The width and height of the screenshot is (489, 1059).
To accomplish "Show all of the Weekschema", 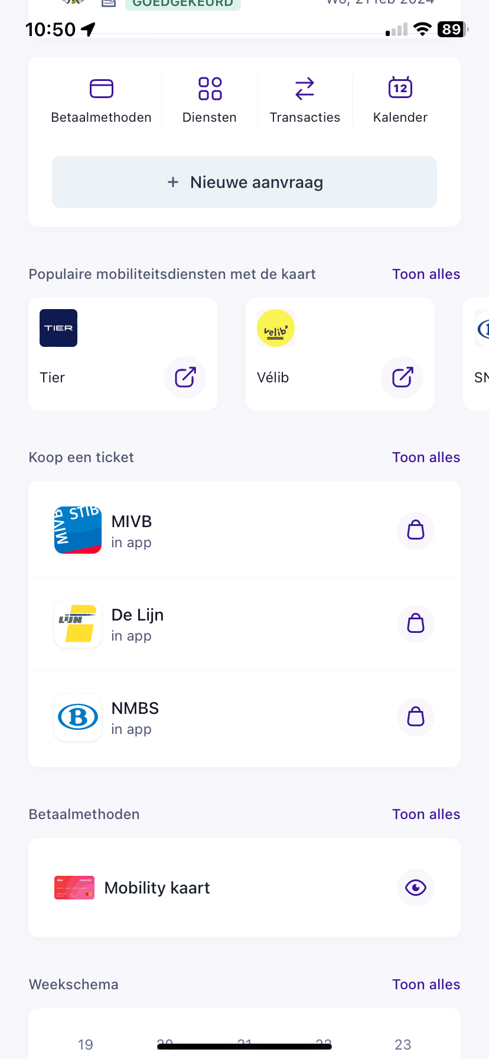I will pos(426,985).
